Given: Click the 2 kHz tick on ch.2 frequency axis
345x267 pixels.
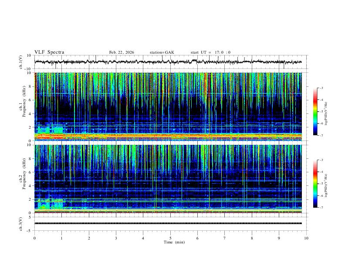Looking at the screenshot, I should coord(30,199).
